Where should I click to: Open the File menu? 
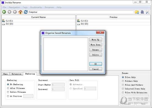click(4, 7)
